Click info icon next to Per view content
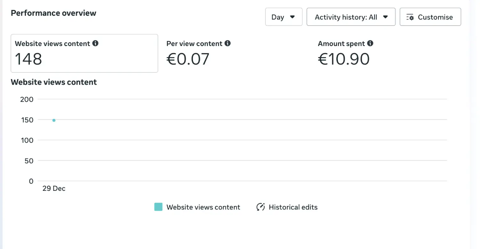 tap(228, 43)
